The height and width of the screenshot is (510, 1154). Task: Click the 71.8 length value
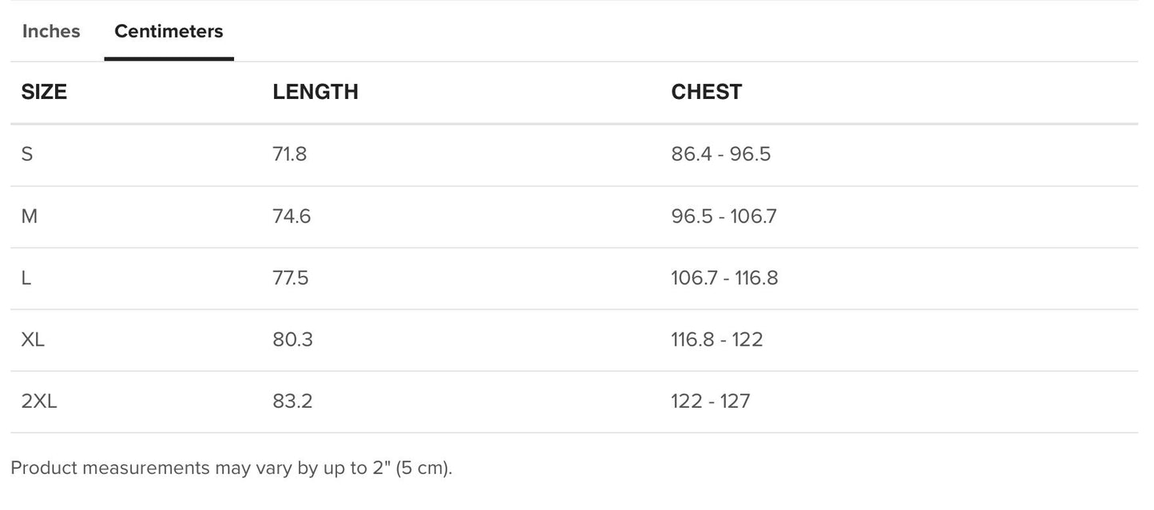289,154
